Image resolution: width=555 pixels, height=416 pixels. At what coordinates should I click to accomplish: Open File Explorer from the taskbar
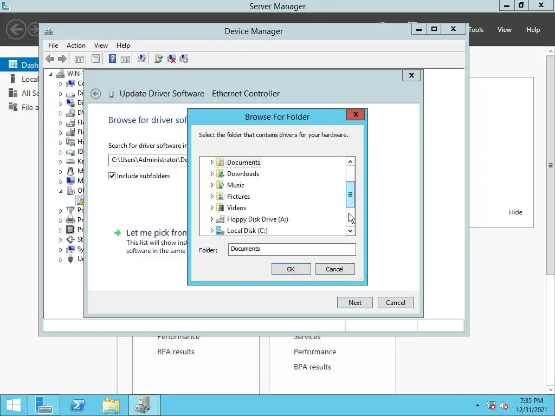click(x=111, y=405)
